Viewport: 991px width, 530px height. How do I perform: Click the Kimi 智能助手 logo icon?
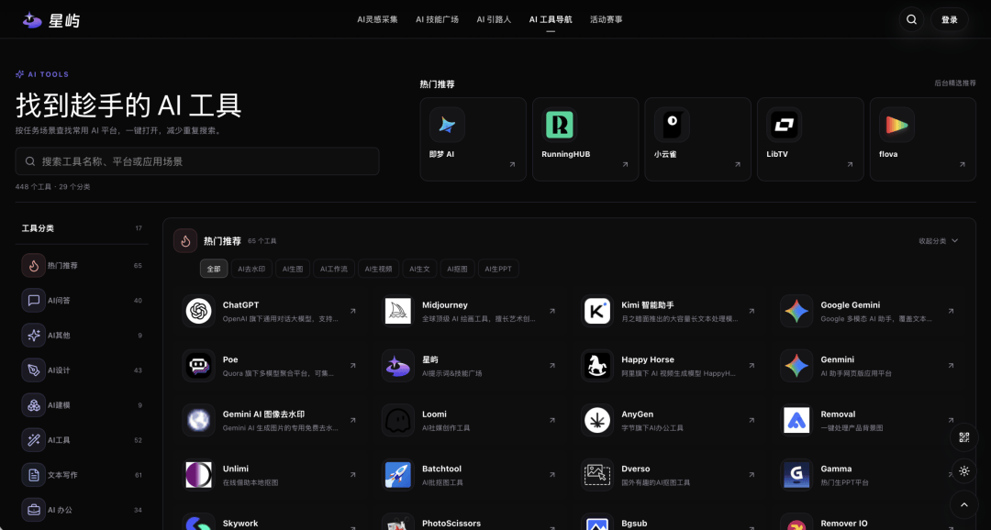pyautogui.click(x=597, y=311)
